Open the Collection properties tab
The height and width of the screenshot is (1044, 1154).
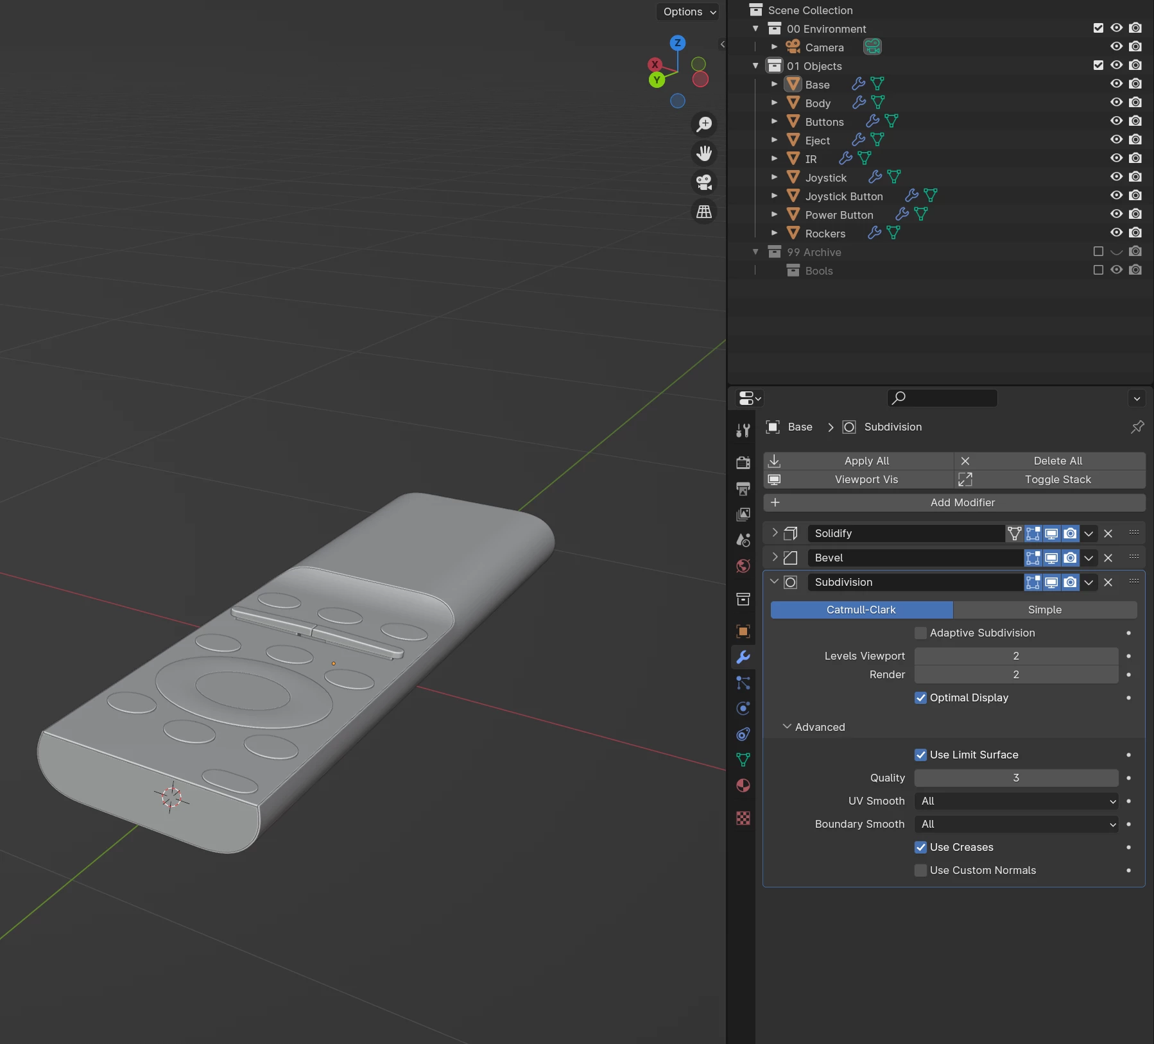pyautogui.click(x=743, y=599)
